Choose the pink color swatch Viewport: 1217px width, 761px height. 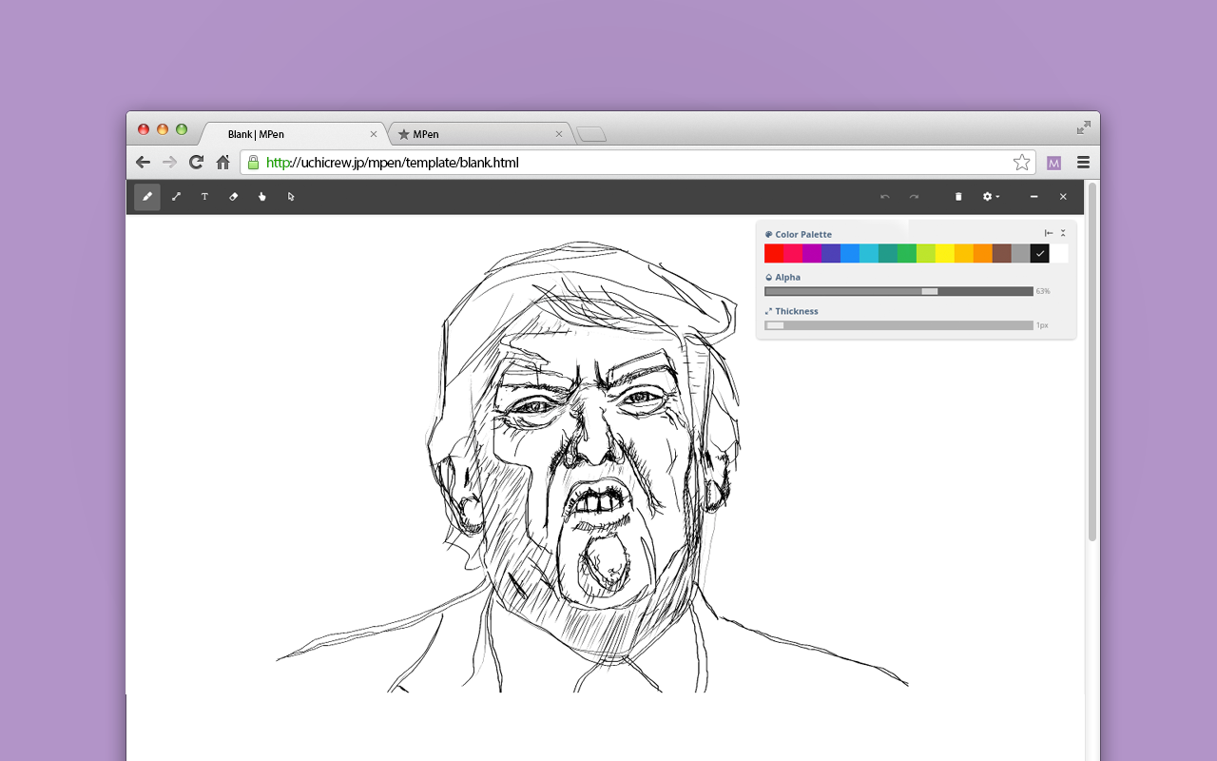[793, 253]
